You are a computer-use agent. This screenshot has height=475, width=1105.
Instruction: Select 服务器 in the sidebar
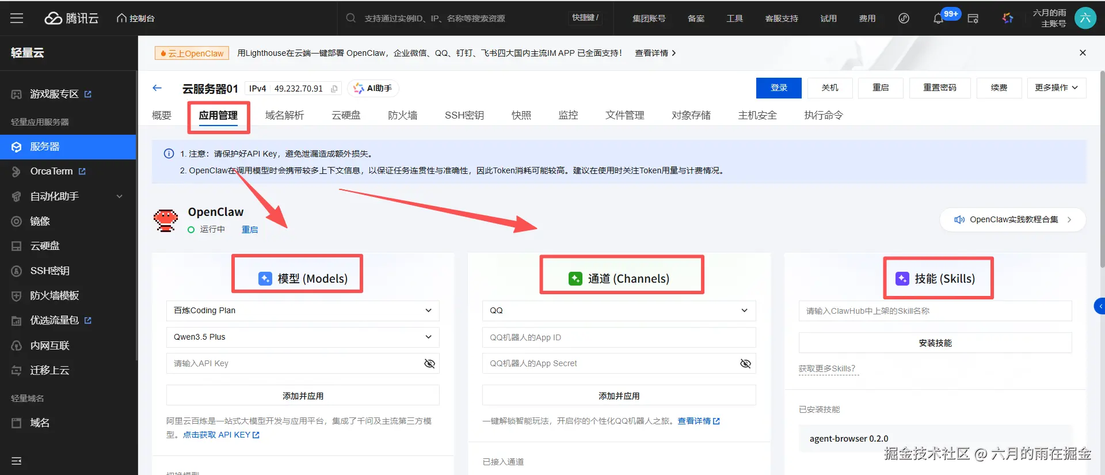pyautogui.click(x=68, y=147)
